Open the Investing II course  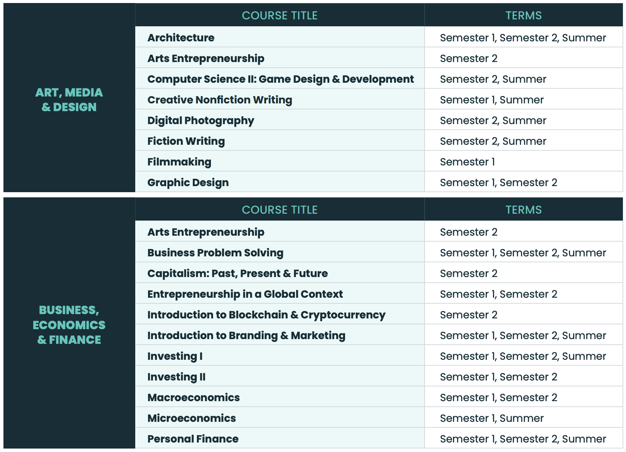(177, 377)
